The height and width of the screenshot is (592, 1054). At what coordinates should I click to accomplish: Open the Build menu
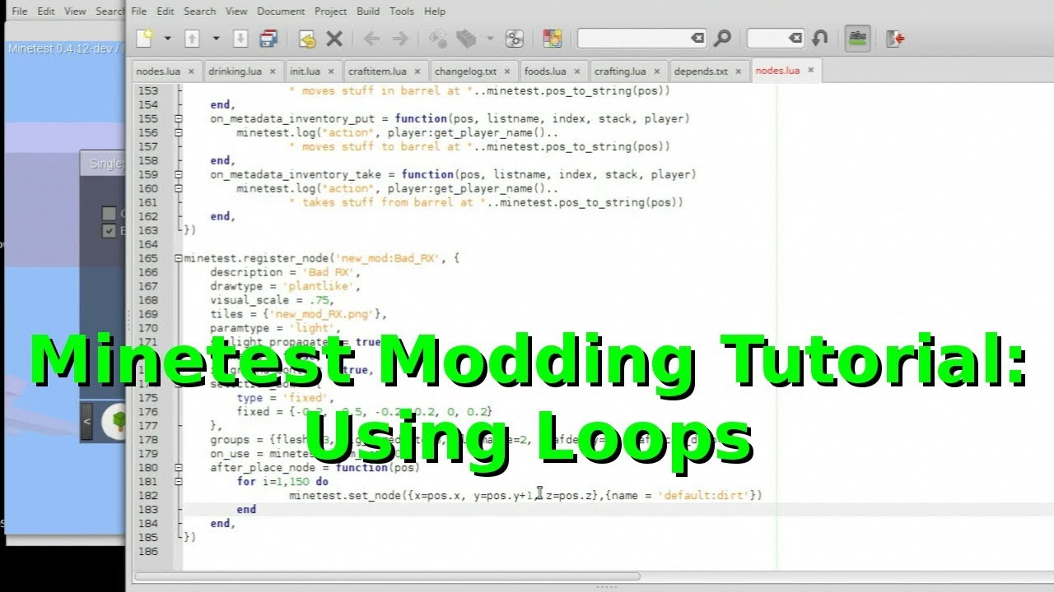coord(368,12)
